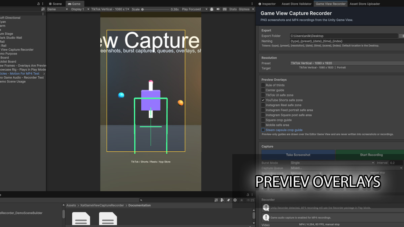
Task: Open the Game view three-dot options menu
Action: pyautogui.click(x=253, y=4)
